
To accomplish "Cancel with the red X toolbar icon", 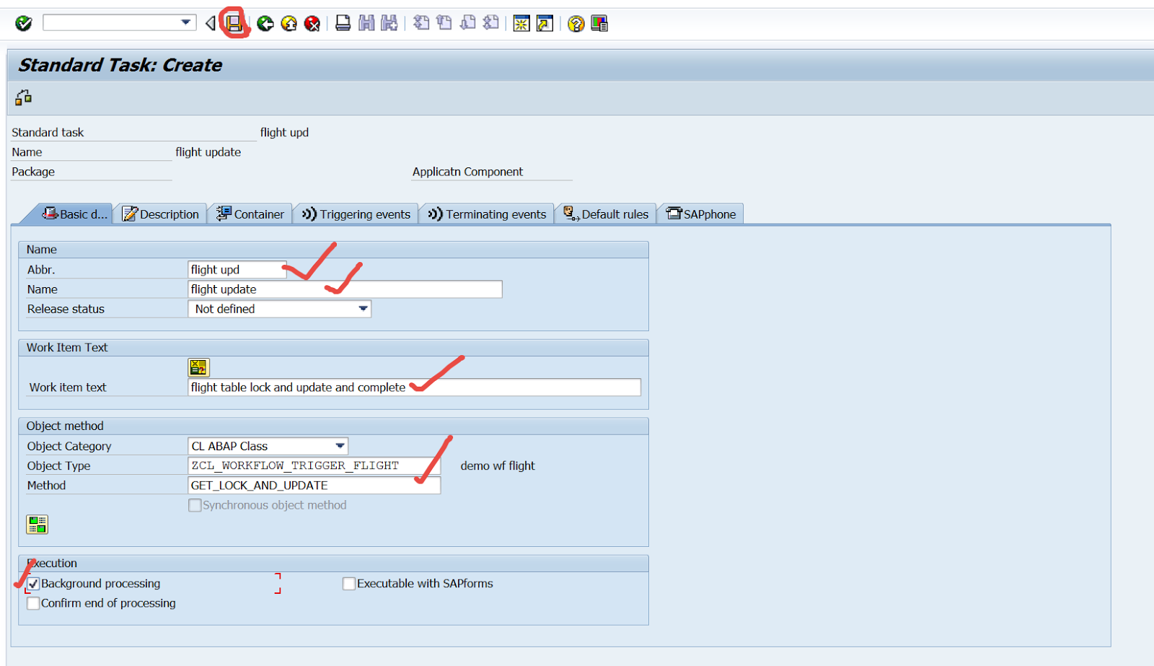I will 312,24.
